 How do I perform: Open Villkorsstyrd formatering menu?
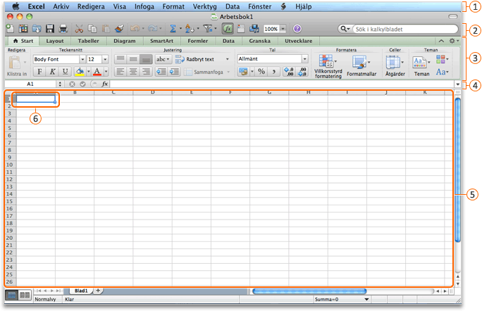328,66
